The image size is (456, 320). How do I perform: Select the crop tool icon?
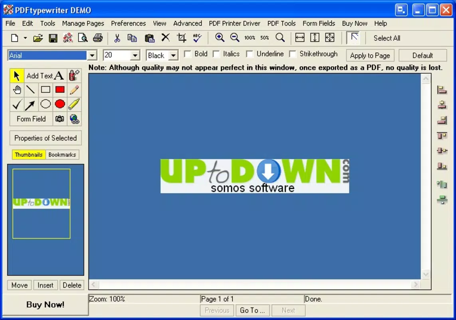[x=182, y=38]
